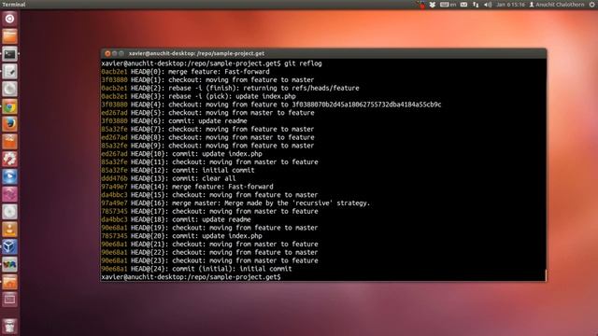
Task: Launch the text editor from launcher
Action: [10, 72]
